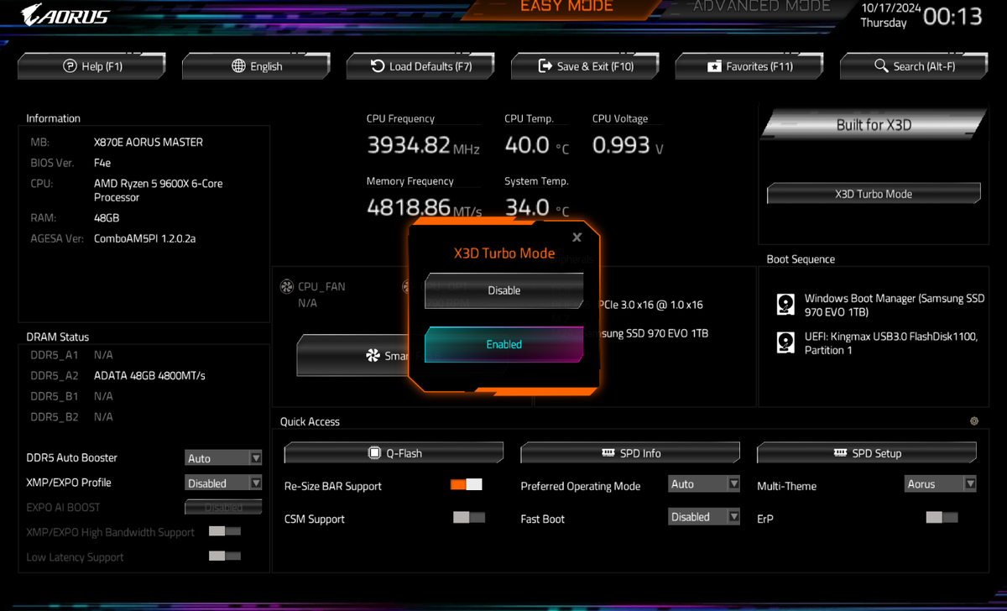
Task: Open SPD Setup
Action: point(867,453)
